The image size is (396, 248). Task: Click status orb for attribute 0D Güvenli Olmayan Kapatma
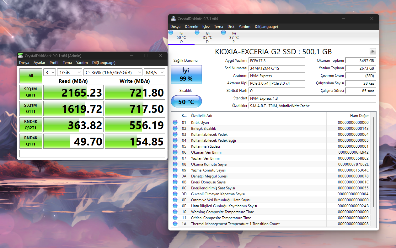[x=175, y=194]
